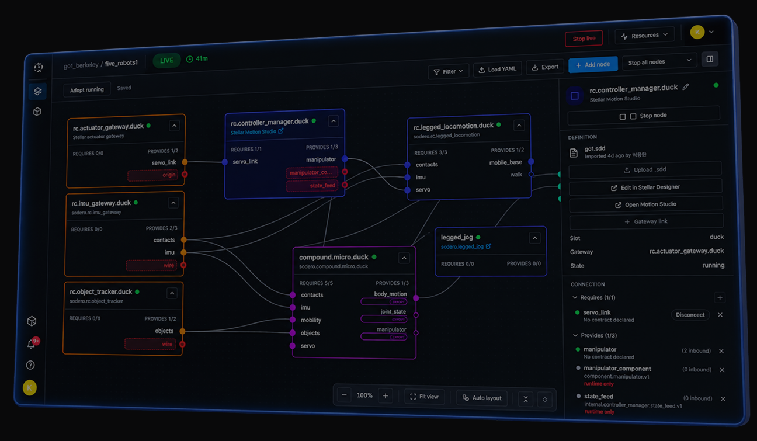Image resolution: width=757 pixels, height=441 pixels.
Task: Open the help question mark icon
Action: tap(30, 365)
